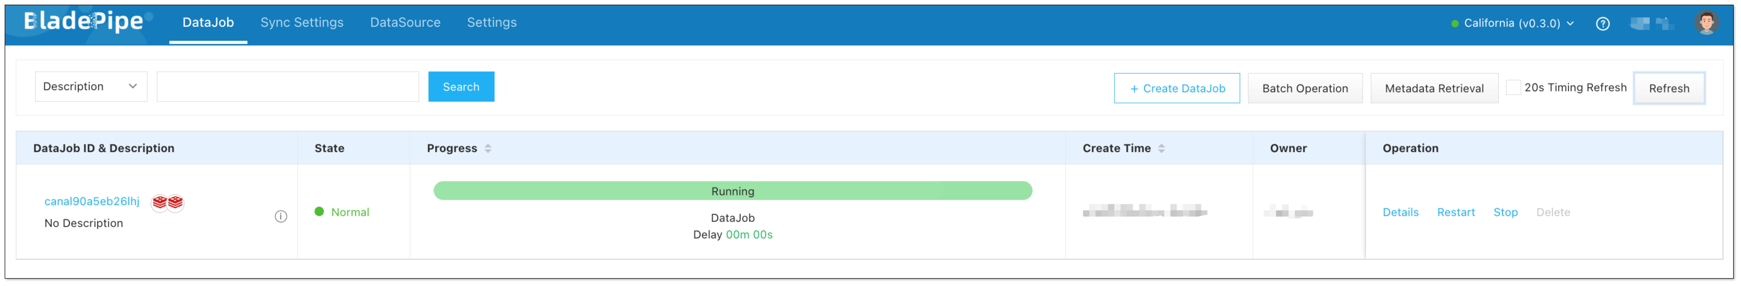Click the Redis datasource icons
This screenshot has height=286, width=1741.
[x=168, y=202]
